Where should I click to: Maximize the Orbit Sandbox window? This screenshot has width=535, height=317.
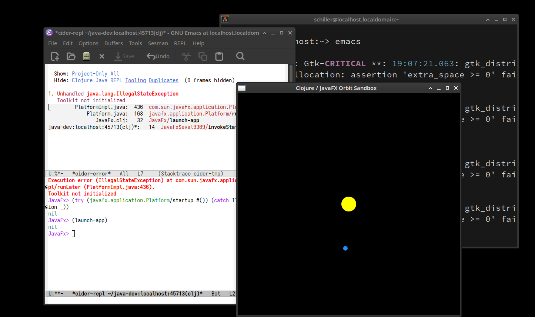click(447, 88)
